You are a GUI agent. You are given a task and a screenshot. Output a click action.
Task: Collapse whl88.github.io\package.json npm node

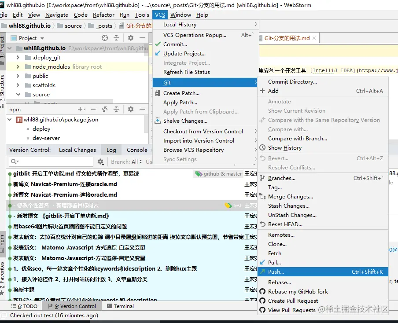[x=10, y=120]
